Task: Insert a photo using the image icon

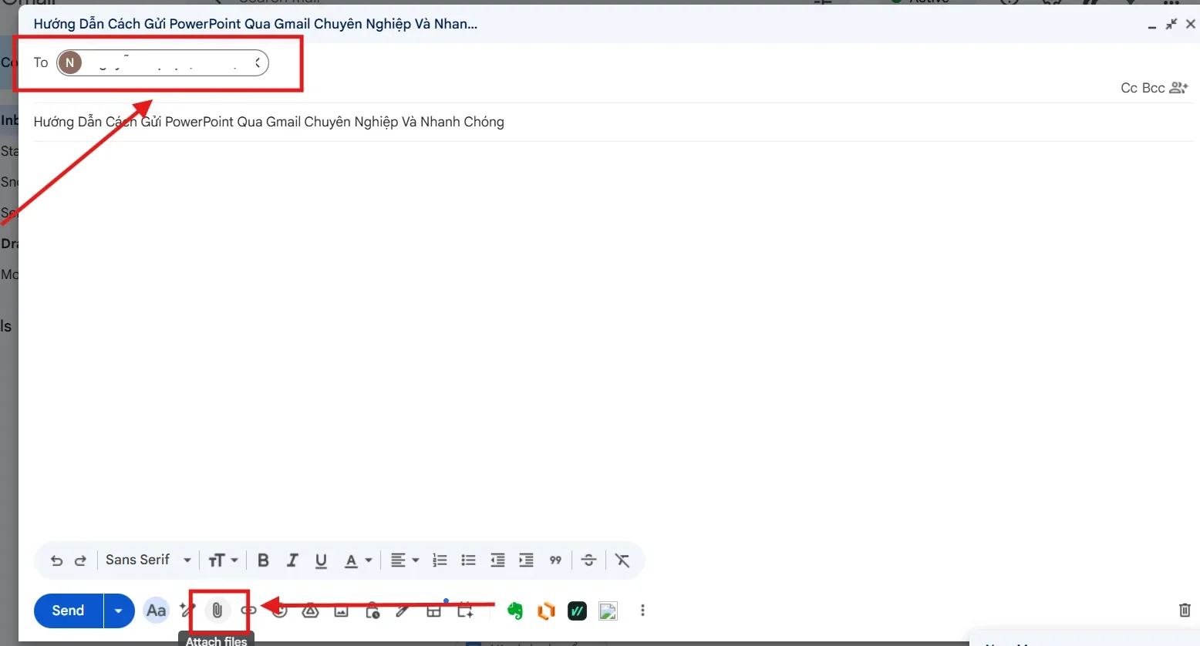Action: tap(341, 611)
